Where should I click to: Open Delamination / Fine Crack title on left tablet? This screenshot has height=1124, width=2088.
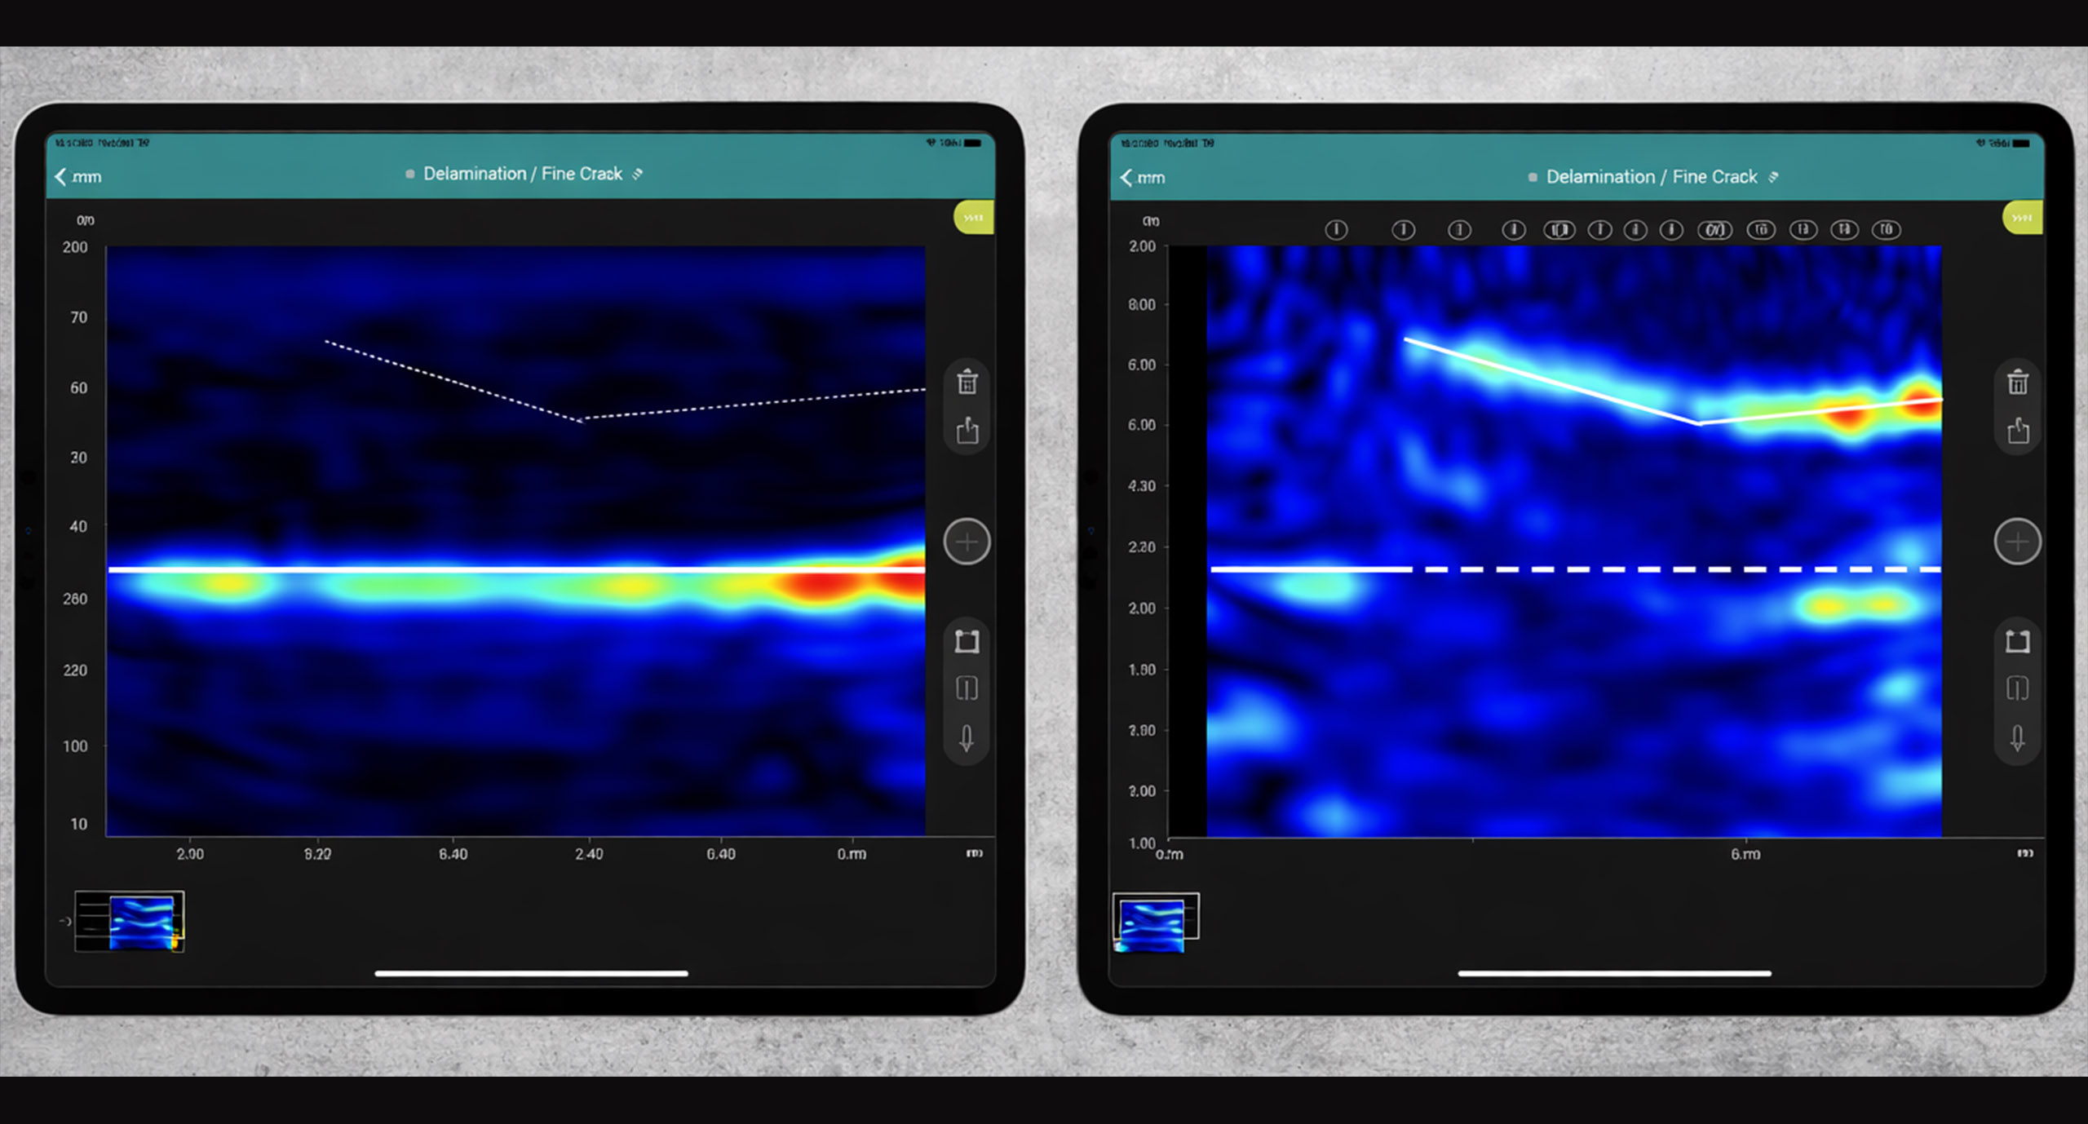(523, 174)
